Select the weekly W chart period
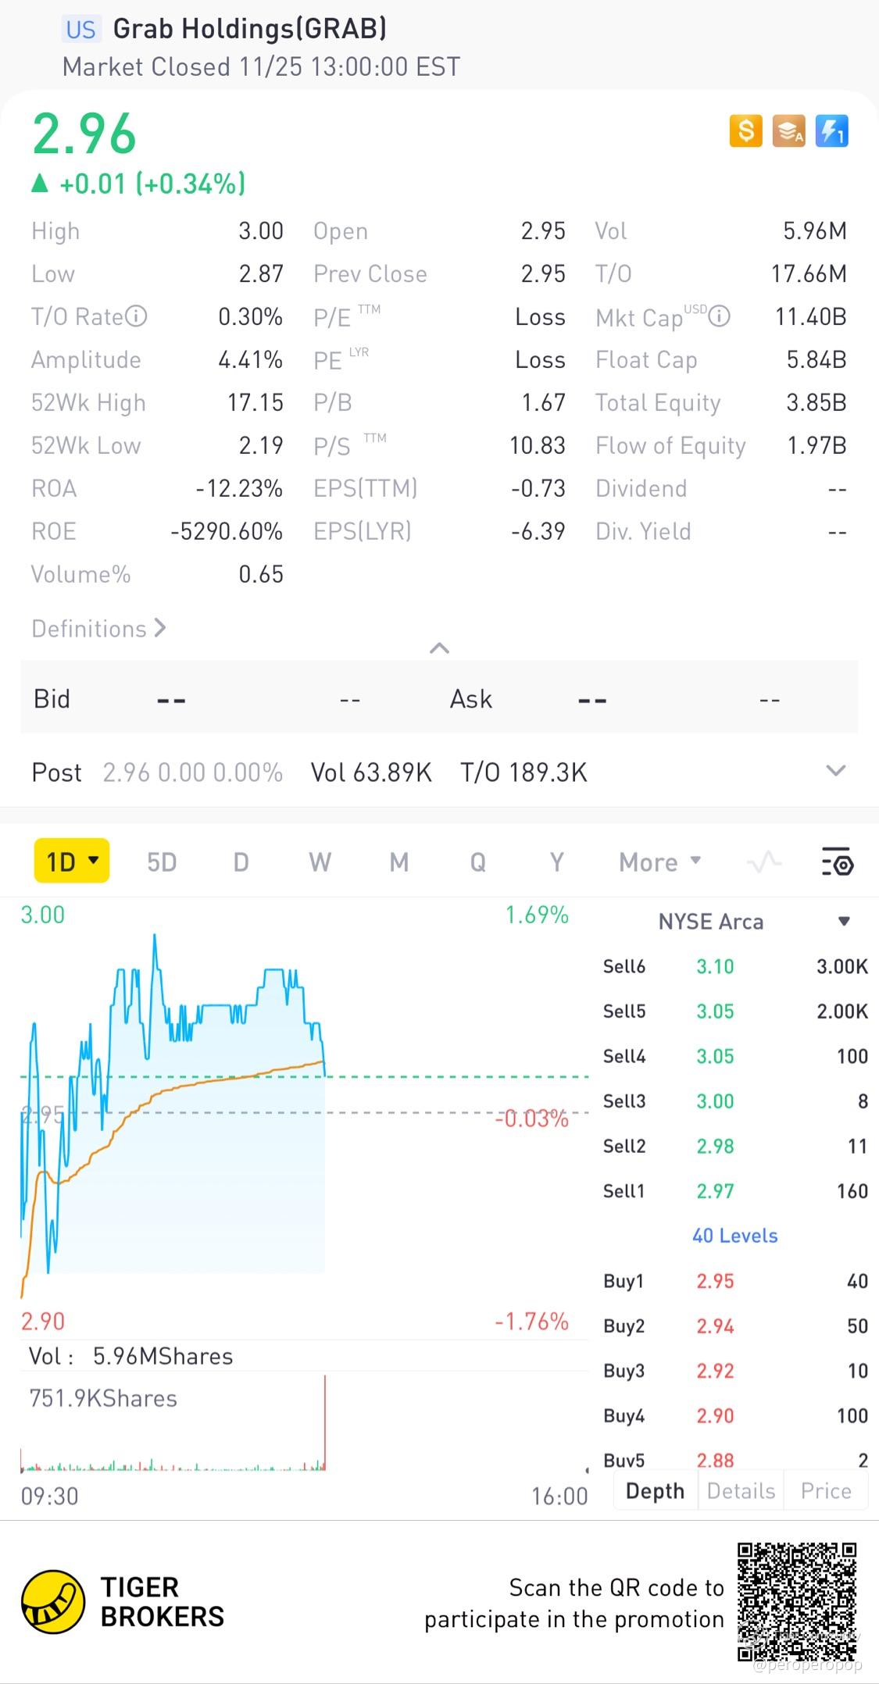The width and height of the screenshot is (879, 1684). pyautogui.click(x=320, y=862)
